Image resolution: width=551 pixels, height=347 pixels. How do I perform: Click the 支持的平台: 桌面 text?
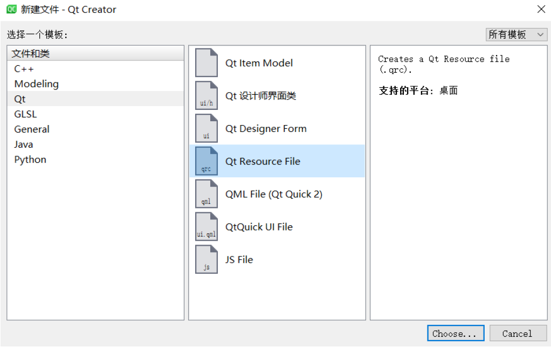418,91
